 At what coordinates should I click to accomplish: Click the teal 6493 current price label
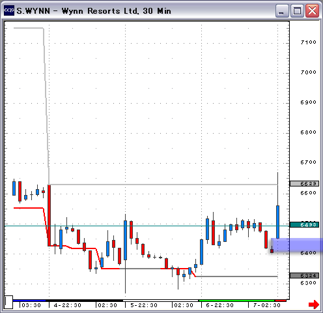point(304,224)
